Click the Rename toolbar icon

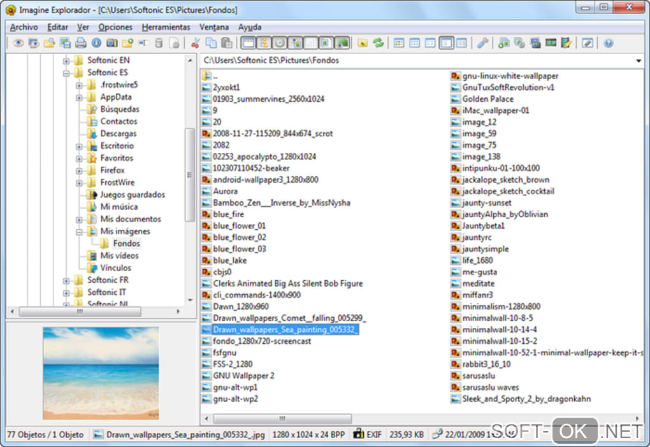143,43
